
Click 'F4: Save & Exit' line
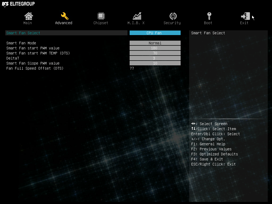[x=207, y=159]
